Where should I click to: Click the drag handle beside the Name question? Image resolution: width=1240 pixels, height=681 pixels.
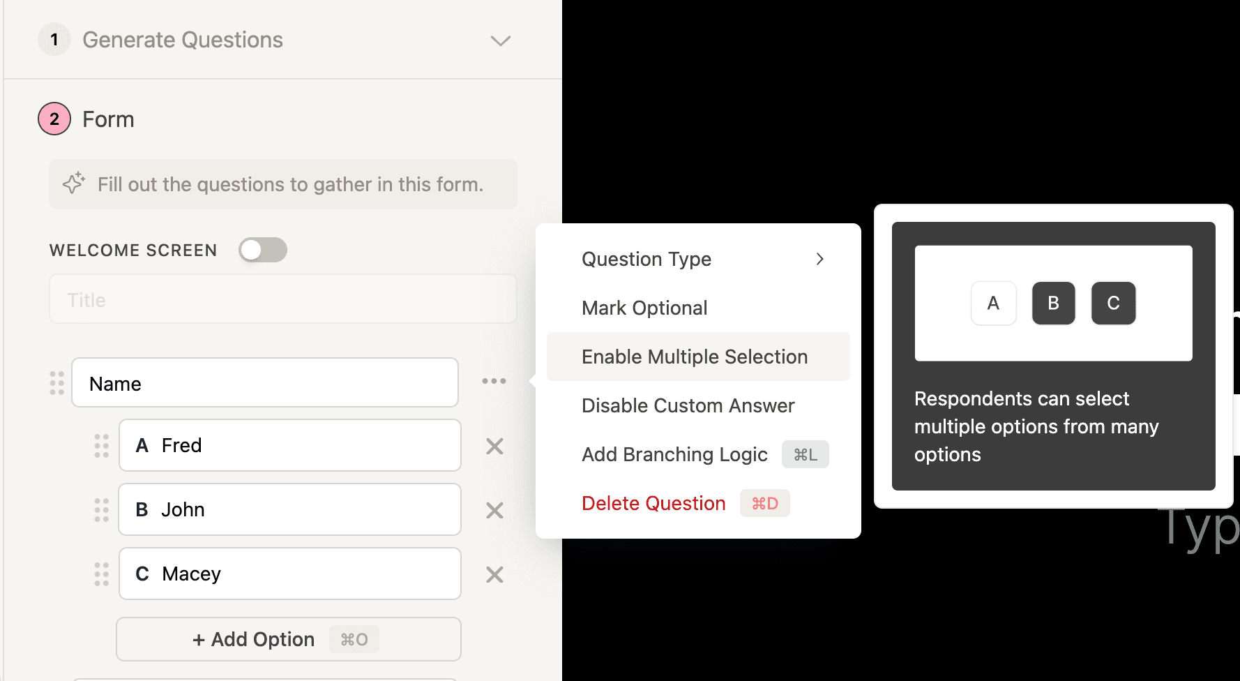pyautogui.click(x=56, y=382)
